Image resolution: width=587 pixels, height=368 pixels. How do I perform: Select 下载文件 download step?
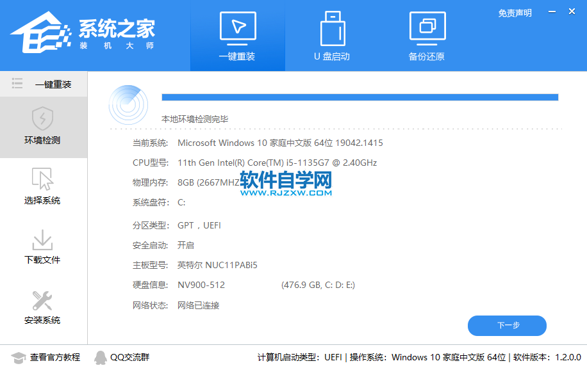tap(44, 247)
